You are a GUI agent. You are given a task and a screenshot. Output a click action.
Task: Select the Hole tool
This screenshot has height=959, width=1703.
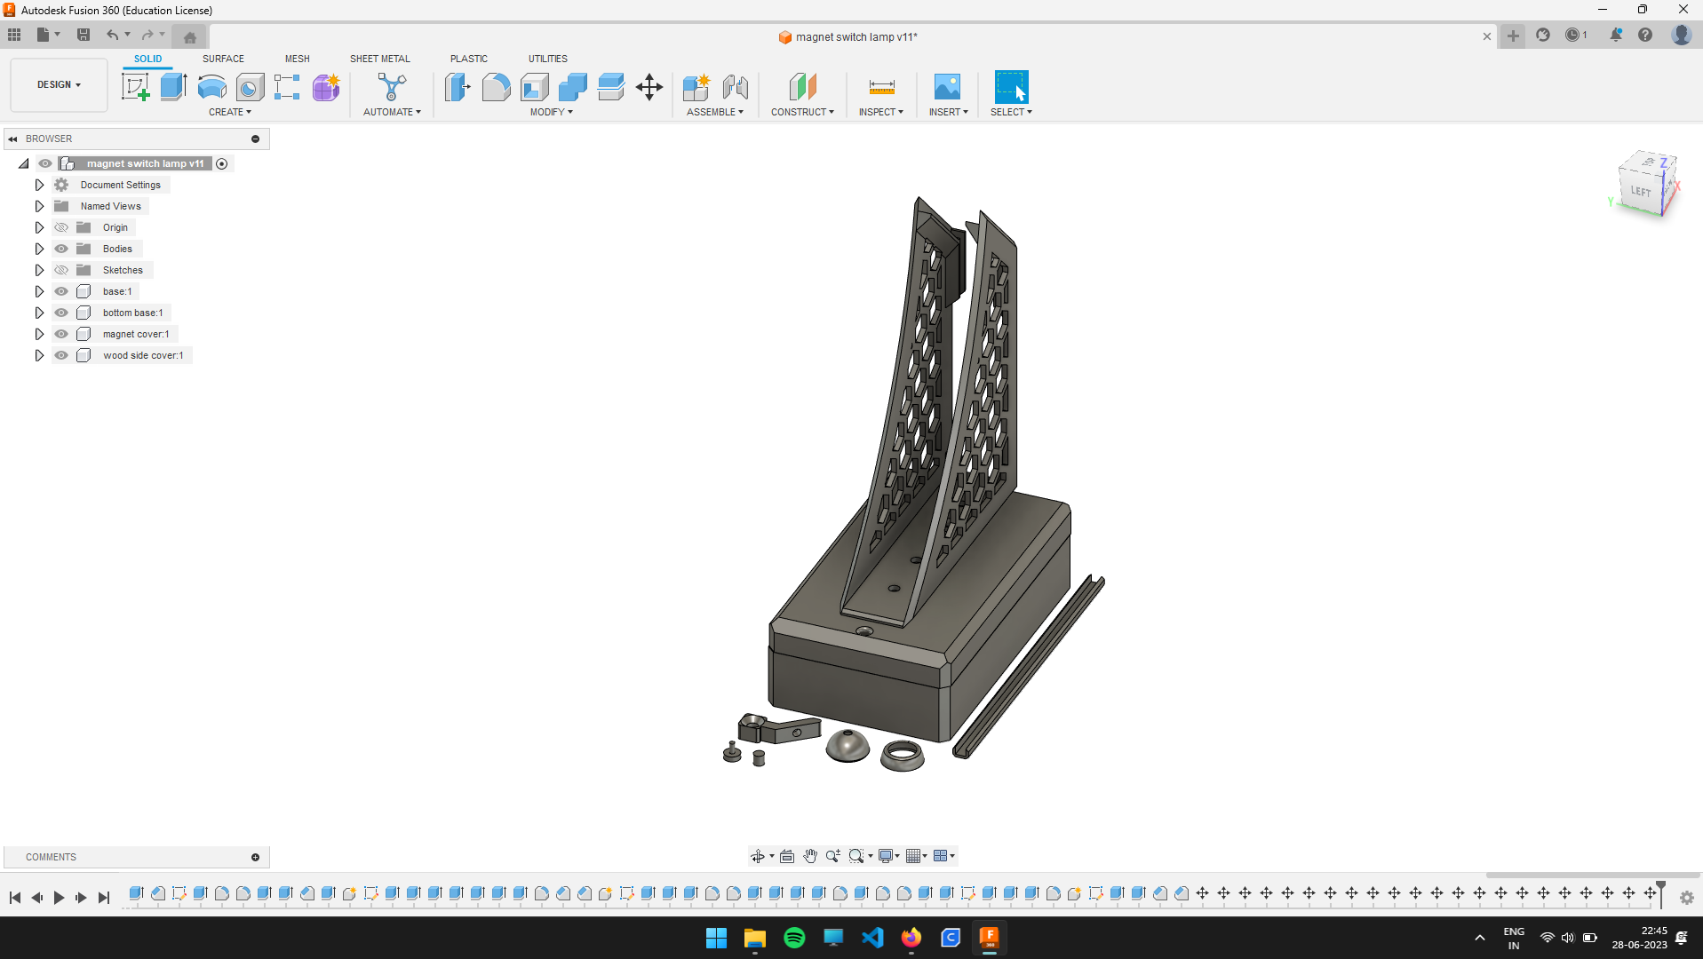[x=250, y=87]
